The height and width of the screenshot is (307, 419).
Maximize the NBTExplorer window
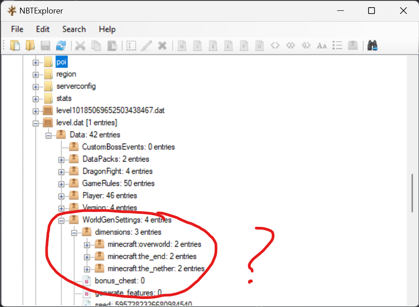(371, 11)
